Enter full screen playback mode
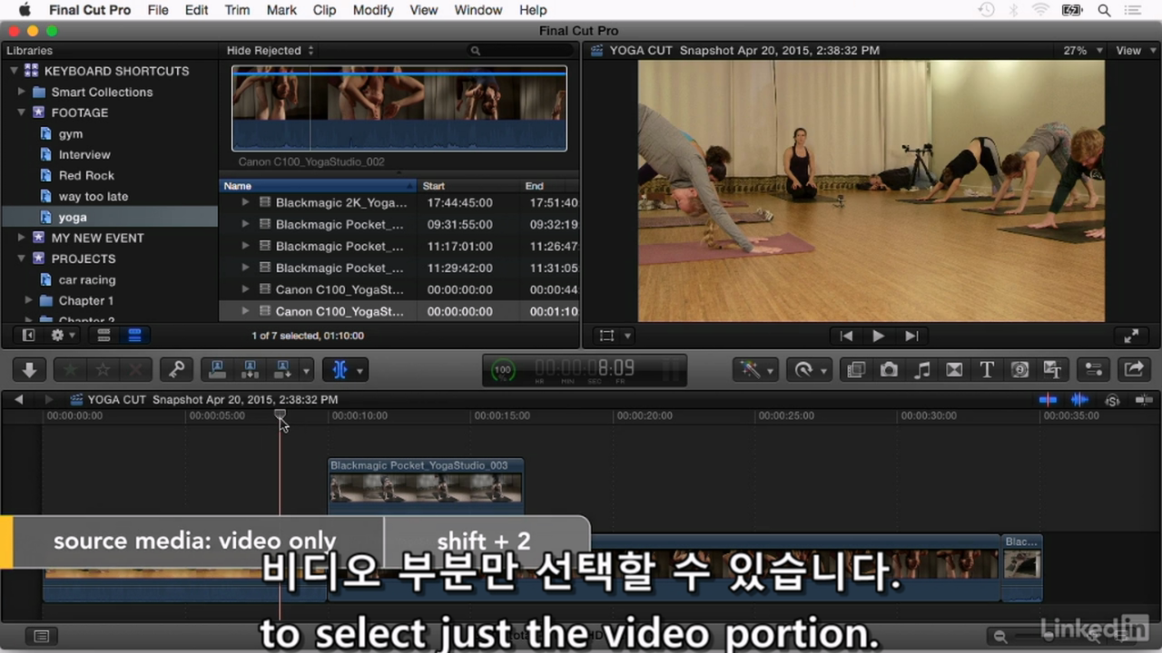 (x=1131, y=336)
